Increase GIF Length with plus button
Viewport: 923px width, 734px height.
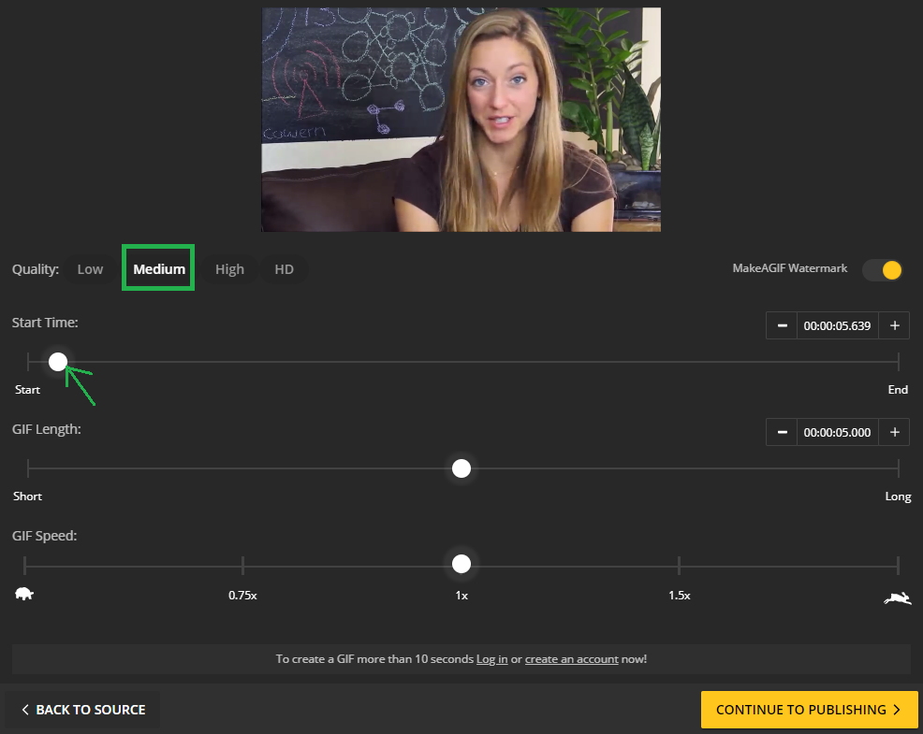coord(894,432)
